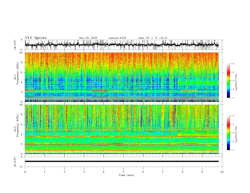The image size is (250, 193).
Task: Click the 'ch.3(V)' axis label
Action: tap(15, 162)
